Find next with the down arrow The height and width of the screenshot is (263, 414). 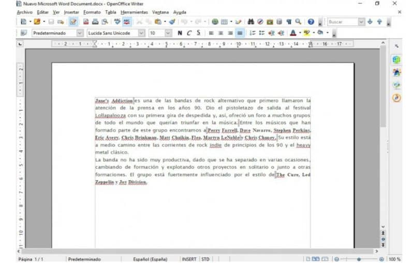pyautogui.click(x=370, y=22)
